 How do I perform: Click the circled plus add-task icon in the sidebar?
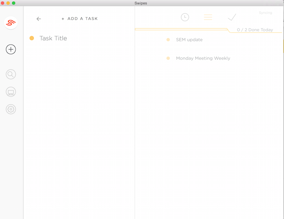[11, 49]
